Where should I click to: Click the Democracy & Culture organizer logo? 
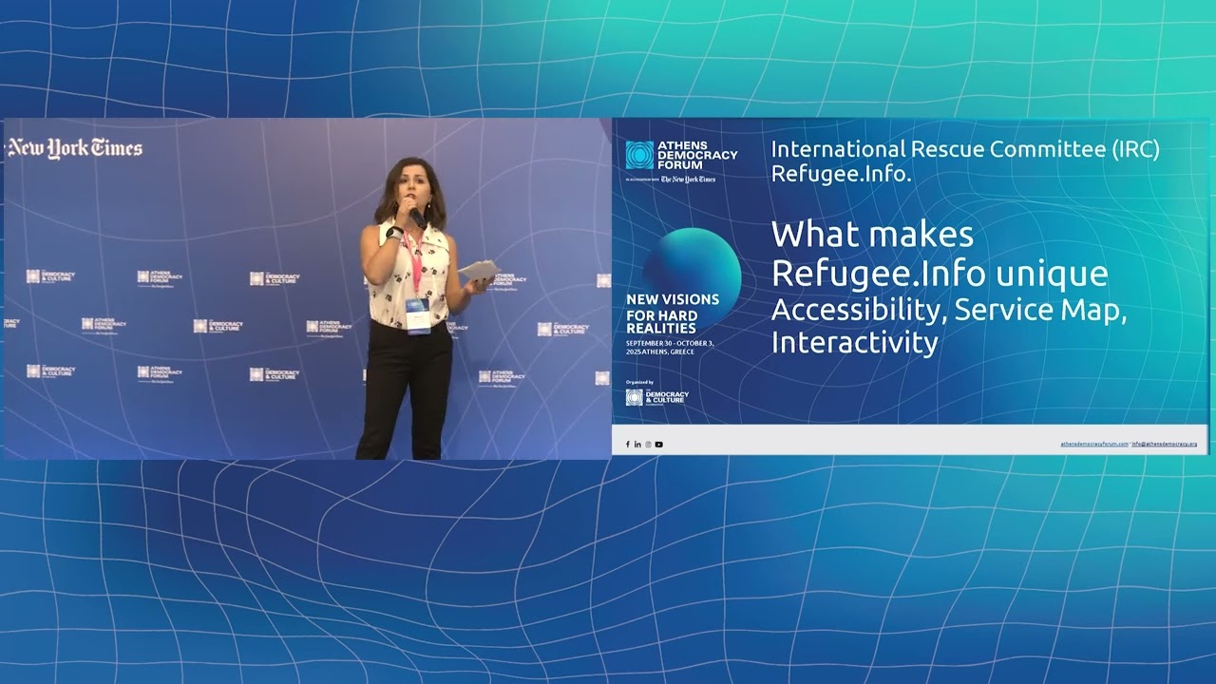[657, 397]
